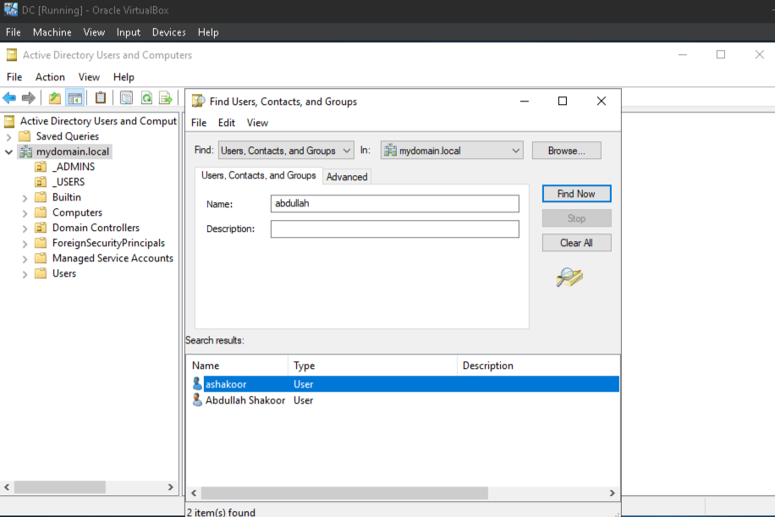
Task: Expand the Saved Queries node
Action: coord(8,136)
